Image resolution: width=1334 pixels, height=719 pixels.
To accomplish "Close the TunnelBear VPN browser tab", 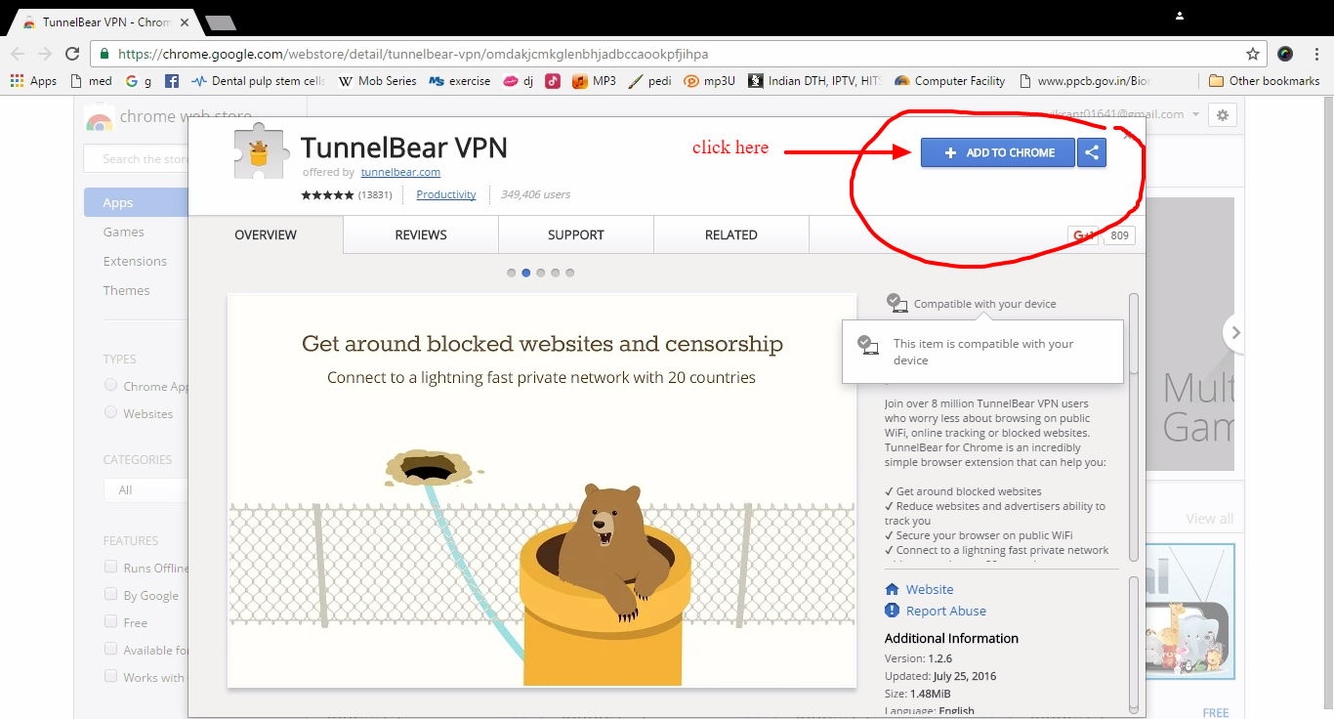I will pyautogui.click(x=186, y=21).
